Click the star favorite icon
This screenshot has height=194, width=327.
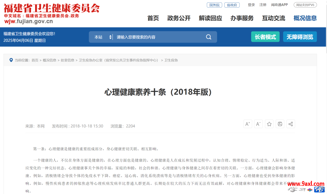(269, 124)
